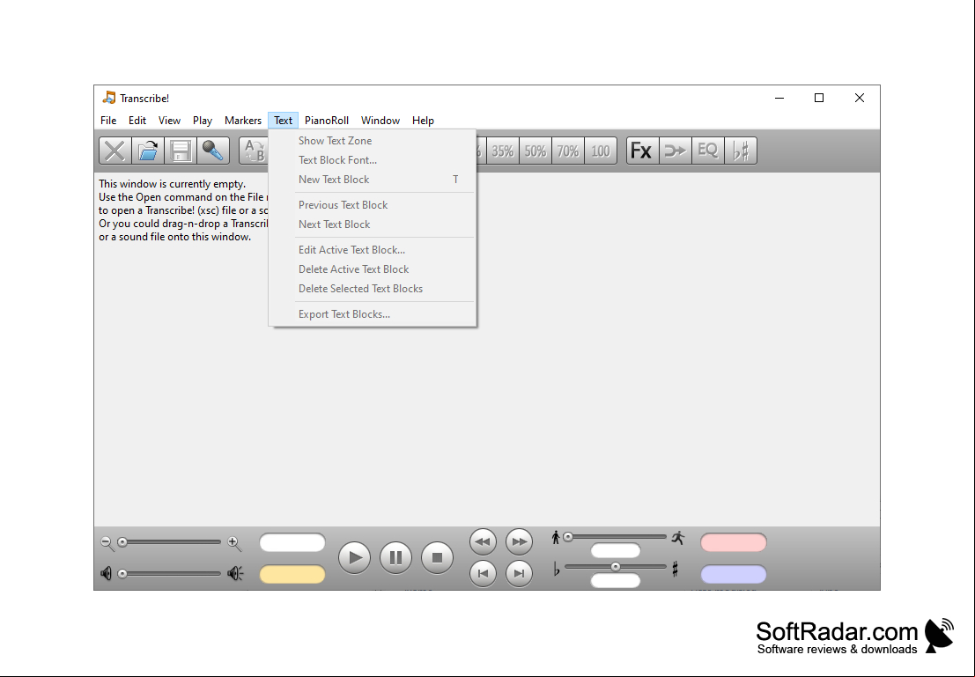Viewport: 975px width, 677px height.
Task: Select Text Block Font... menu entry
Action: coord(373,159)
